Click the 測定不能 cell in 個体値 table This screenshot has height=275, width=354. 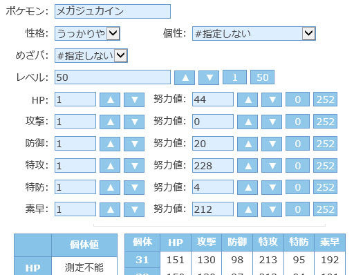point(84,267)
